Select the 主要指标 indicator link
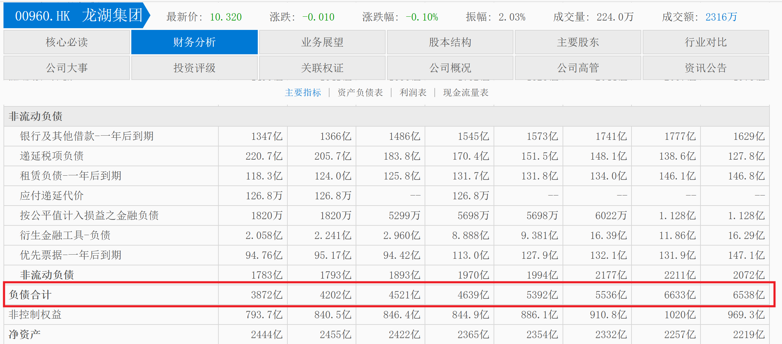Viewport: 782px width, 344px height. [303, 93]
